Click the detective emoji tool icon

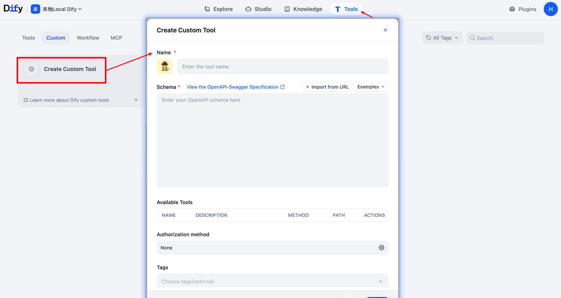pos(165,67)
